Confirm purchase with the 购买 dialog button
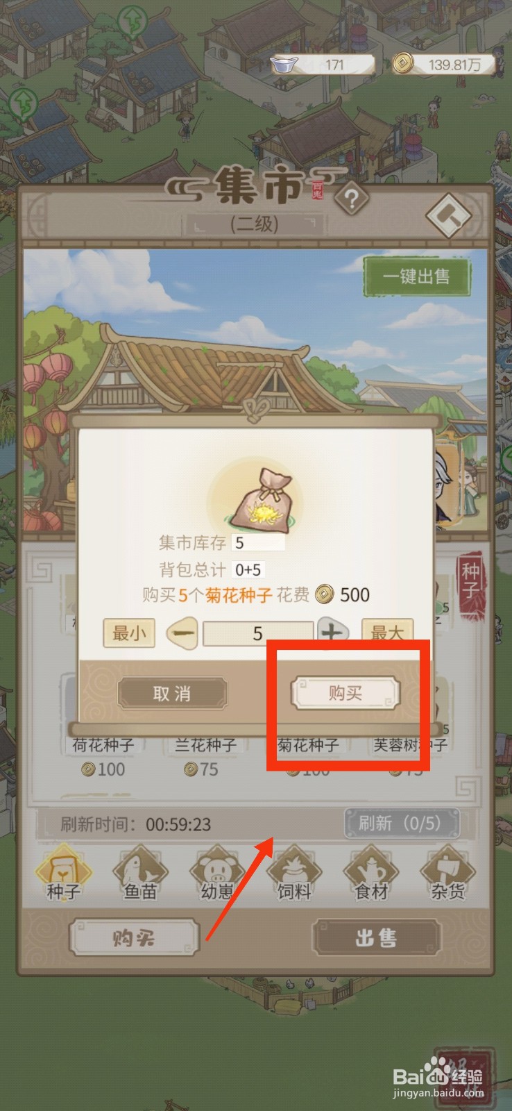Viewport: 512px width, 1111px height. point(345,693)
